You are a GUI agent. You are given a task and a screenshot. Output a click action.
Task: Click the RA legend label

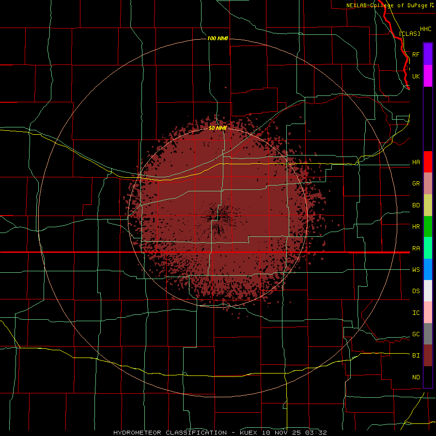(416, 249)
